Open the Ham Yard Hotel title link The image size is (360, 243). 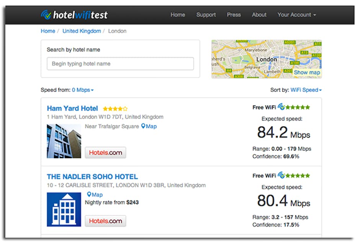[72, 109]
